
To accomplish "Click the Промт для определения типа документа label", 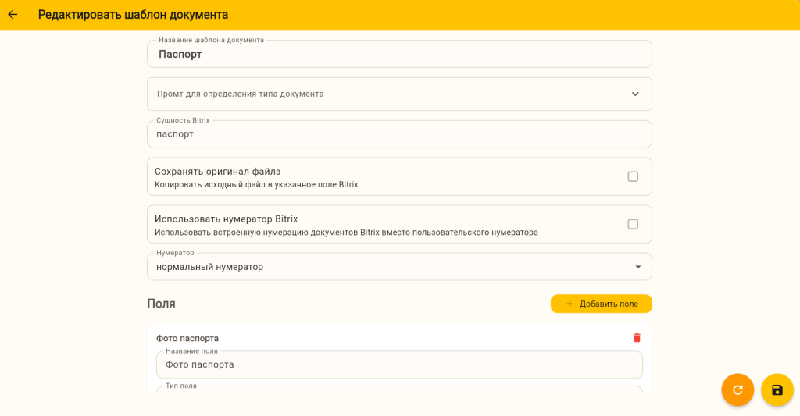I will [x=241, y=94].
